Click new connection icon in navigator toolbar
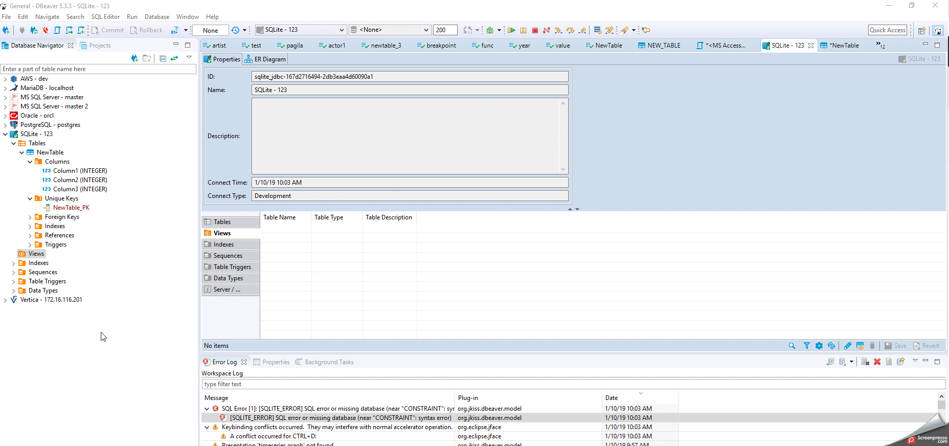949x446 pixels. 134,58
